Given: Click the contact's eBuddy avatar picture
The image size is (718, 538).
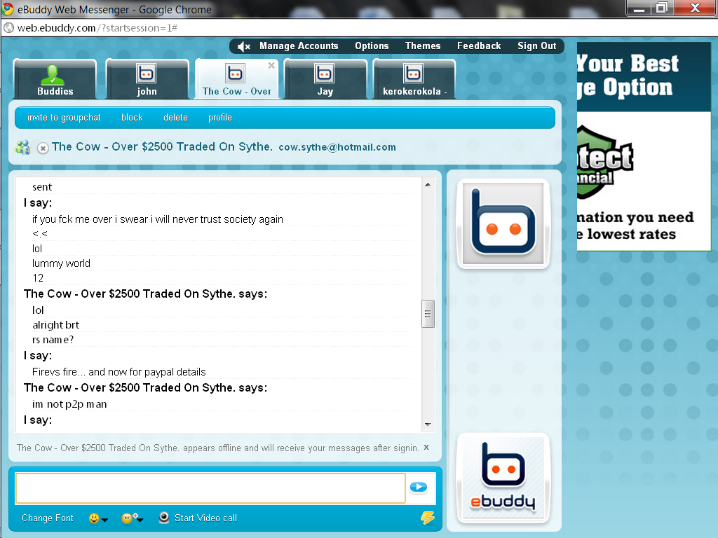Looking at the screenshot, I should tap(503, 223).
